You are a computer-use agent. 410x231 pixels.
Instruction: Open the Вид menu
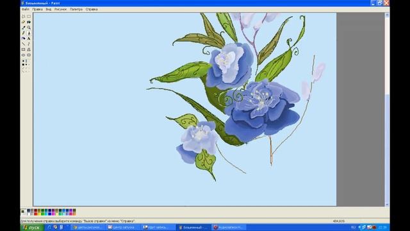49,9
